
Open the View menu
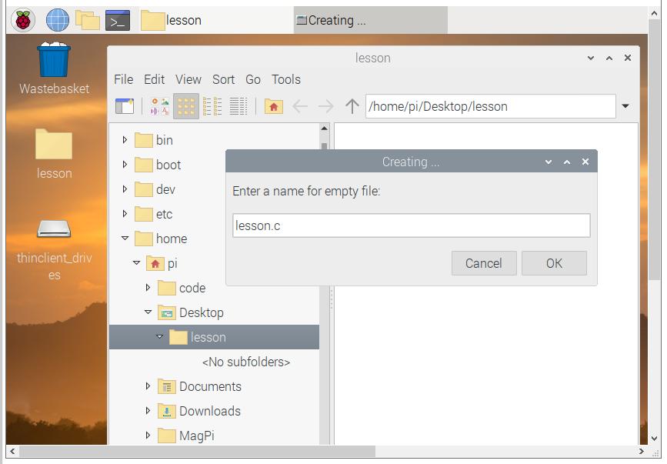click(x=188, y=79)
